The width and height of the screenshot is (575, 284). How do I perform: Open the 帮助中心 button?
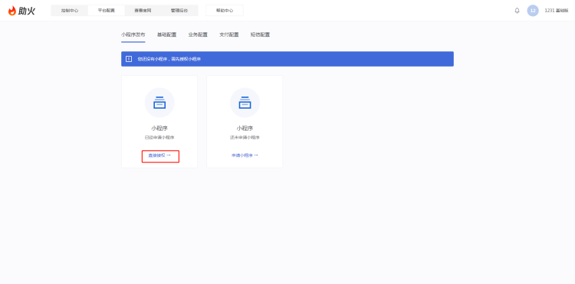pyautogui.click(x=225, y=11)
